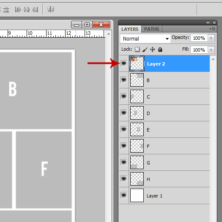The height and width of the screenshot is (222, 222).
Task: Open the Layers panel options menu
Action: point(212,29)
